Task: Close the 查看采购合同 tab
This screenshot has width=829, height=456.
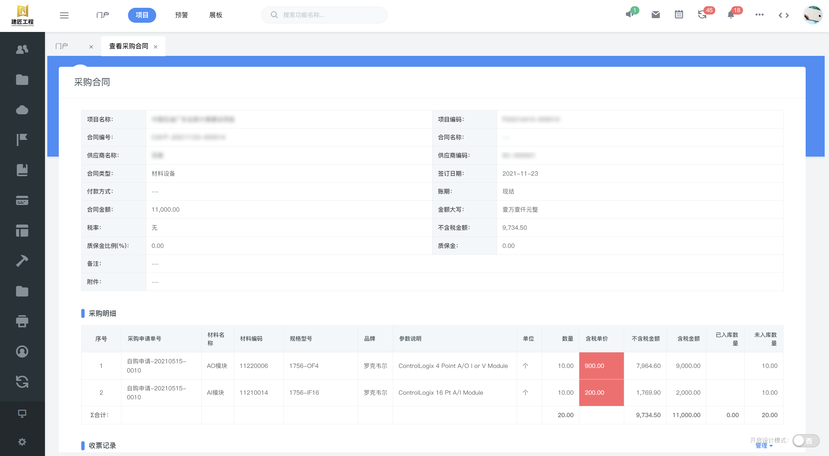Action: click(x=155, y=47)
